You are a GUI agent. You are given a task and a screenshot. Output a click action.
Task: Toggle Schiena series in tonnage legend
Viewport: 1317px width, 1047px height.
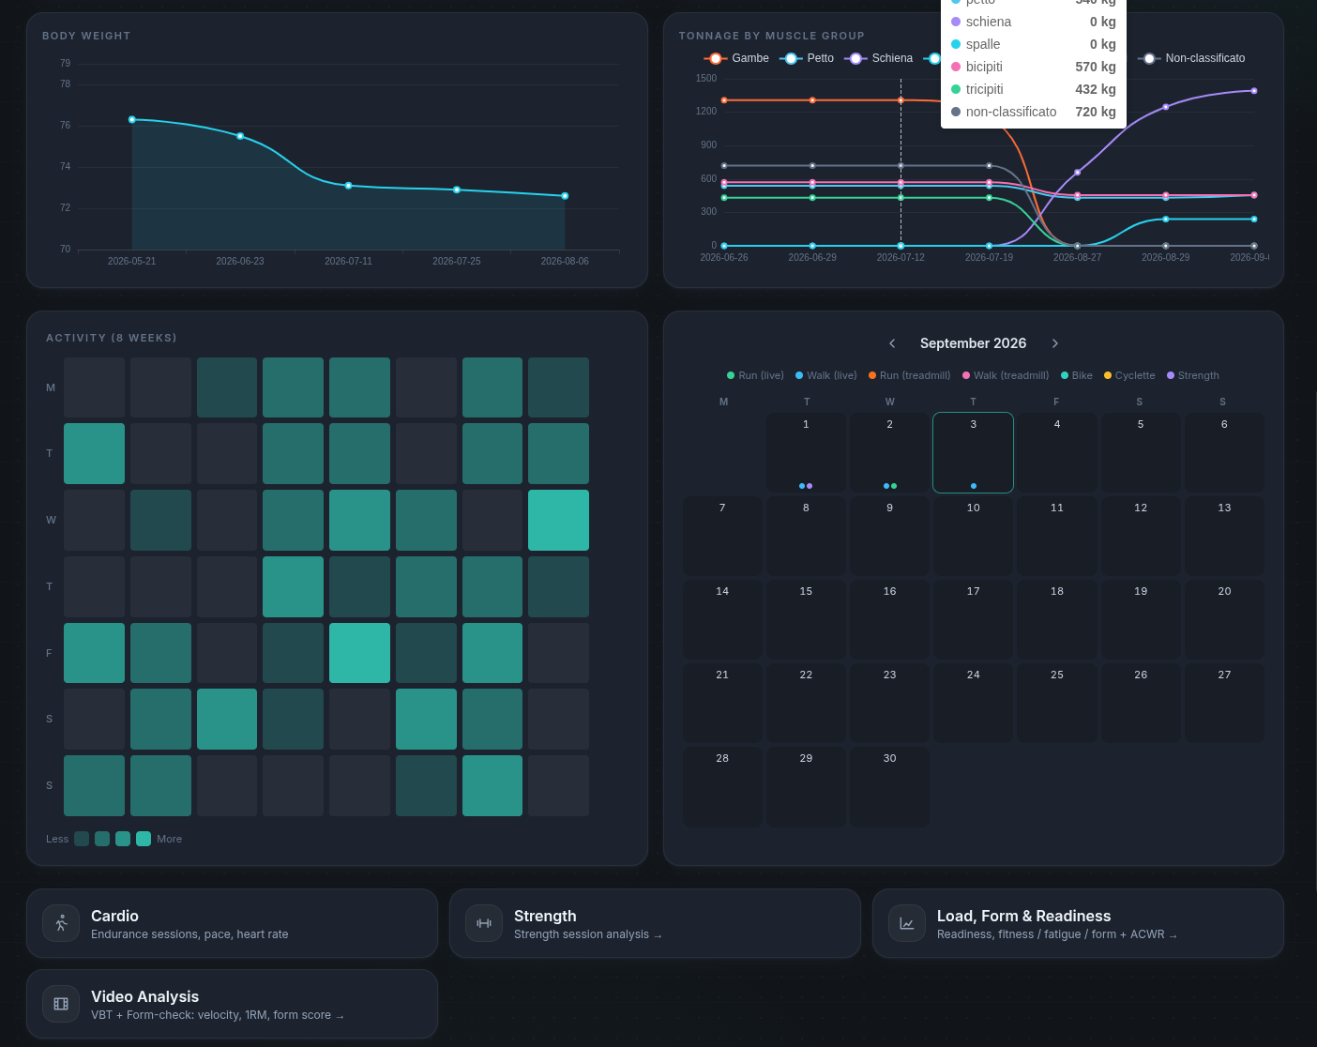[x=878, y=58]
